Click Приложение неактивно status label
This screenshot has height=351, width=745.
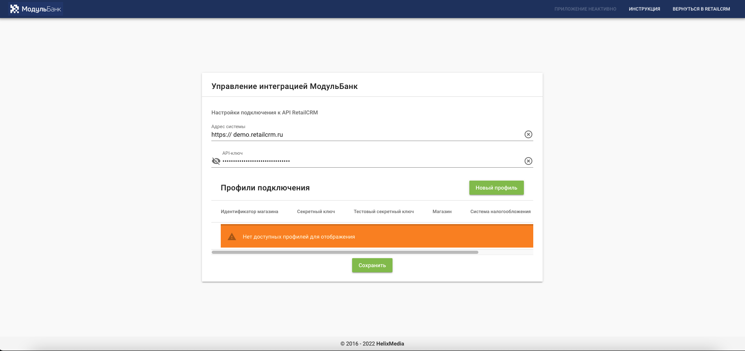tap(585, 9)
